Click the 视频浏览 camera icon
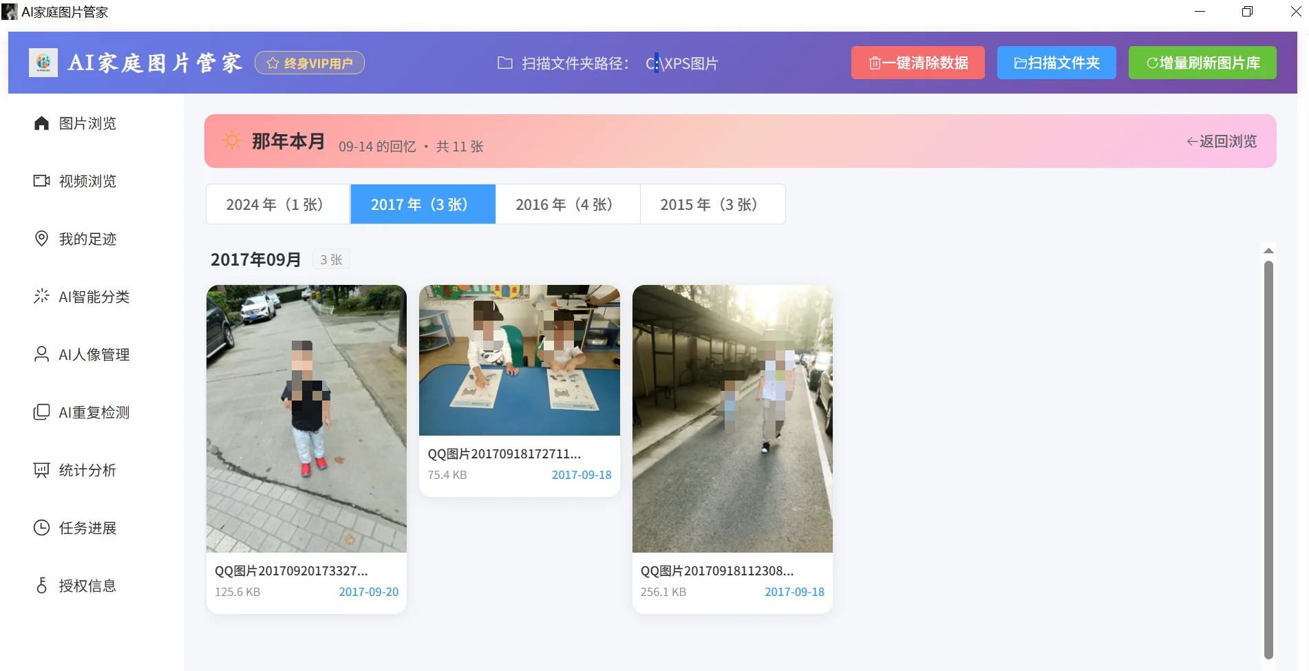This screenshot has height=671, width=1309. pyautogui.click(x=41, y=181)
